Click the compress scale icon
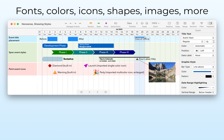Viewport: 224px width, 140px height. click(x=142, y=23)
